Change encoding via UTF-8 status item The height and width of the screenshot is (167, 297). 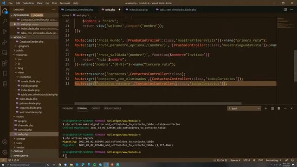(x=246, y=160)
